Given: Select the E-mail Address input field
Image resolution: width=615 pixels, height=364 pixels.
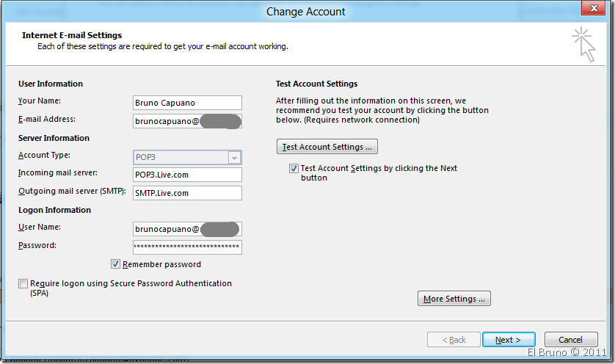Looking at the screenshot, I should 187,121.
